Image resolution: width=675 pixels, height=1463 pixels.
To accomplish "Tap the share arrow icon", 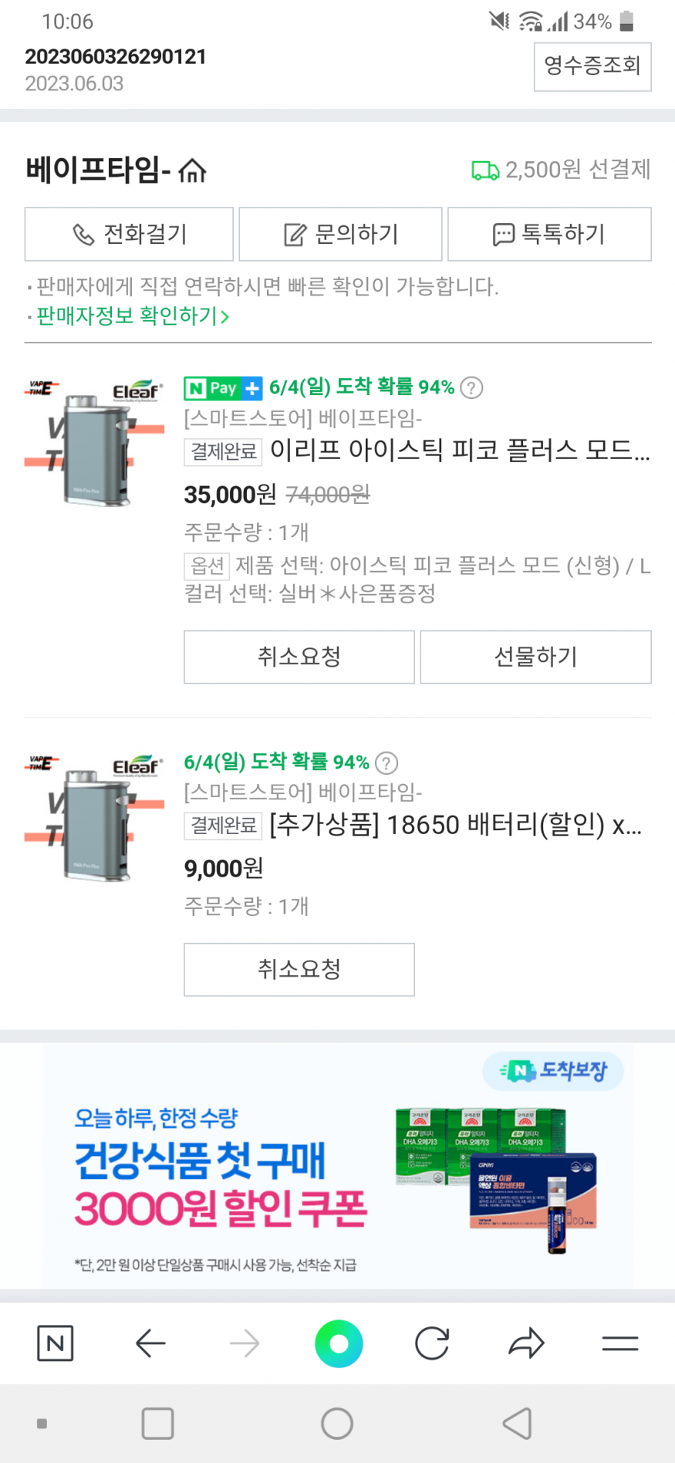I will click(x=527, y=1343).
